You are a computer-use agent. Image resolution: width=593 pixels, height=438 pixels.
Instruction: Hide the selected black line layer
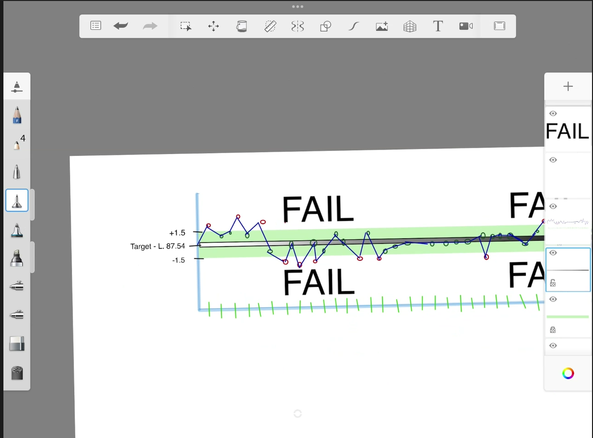pyautogui.click(x=553, y=253)
